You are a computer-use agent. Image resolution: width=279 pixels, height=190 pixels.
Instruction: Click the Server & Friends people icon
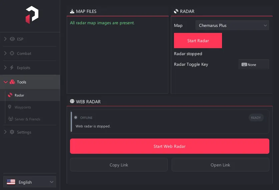click(x=11, y=119)
